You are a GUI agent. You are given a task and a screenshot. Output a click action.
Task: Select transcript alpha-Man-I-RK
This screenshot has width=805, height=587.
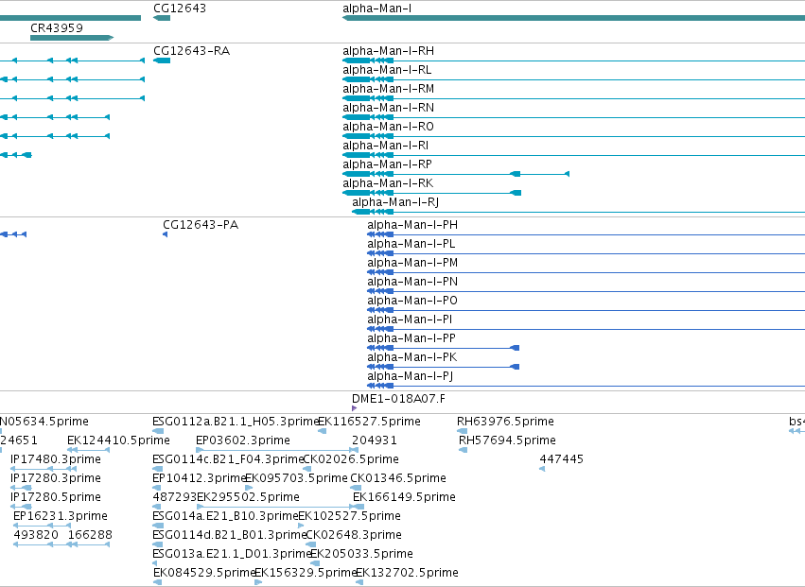(x=388, y=183)
